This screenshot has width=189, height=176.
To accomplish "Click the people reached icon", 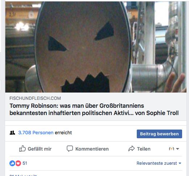I will click(x=12, y=133).
